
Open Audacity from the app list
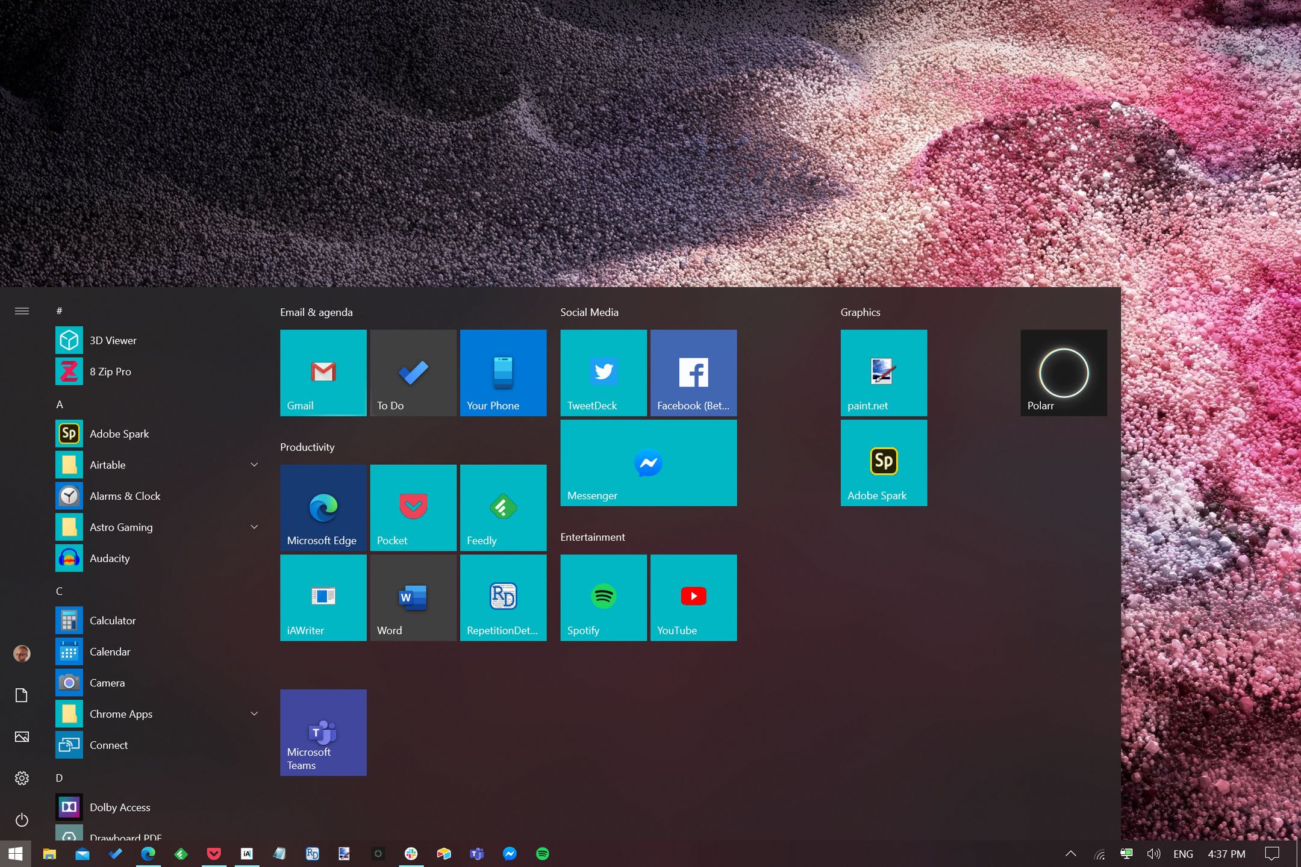(110, 558)
